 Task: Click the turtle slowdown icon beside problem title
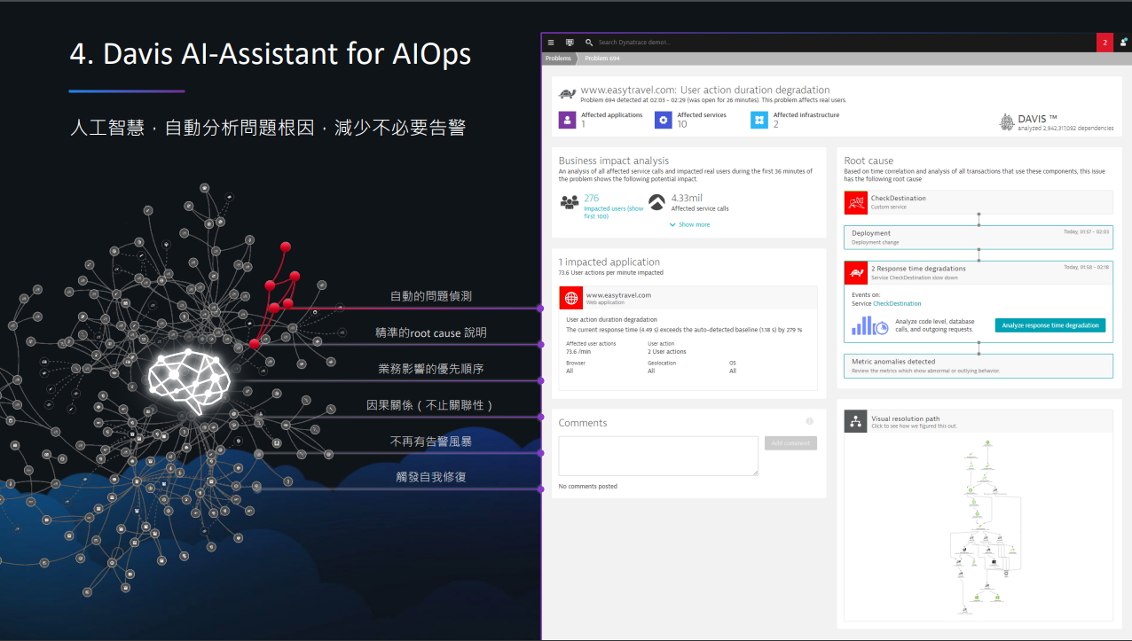[x=567, y=92]
